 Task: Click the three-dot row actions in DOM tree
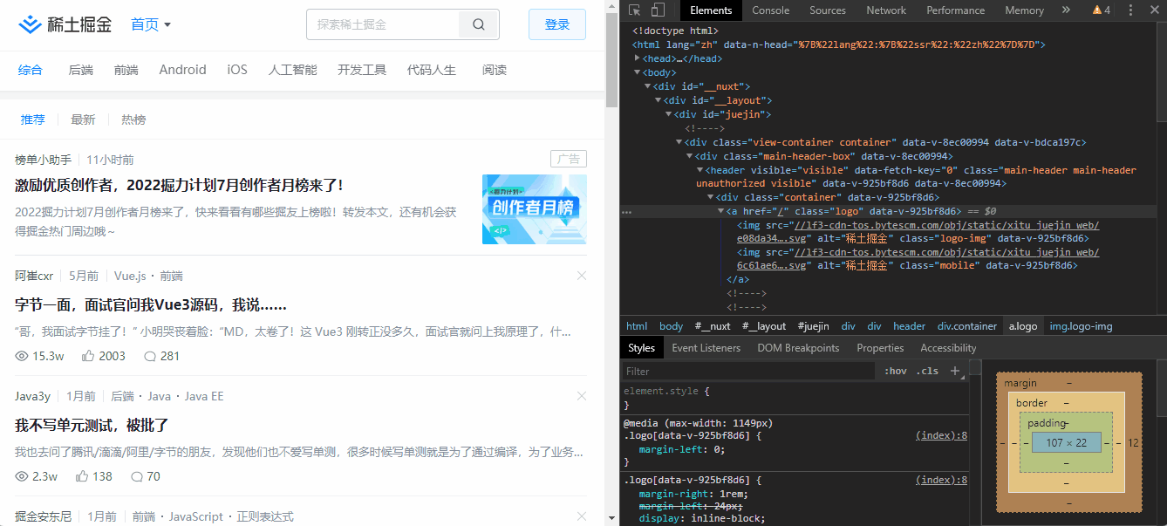tap(626, 212)
